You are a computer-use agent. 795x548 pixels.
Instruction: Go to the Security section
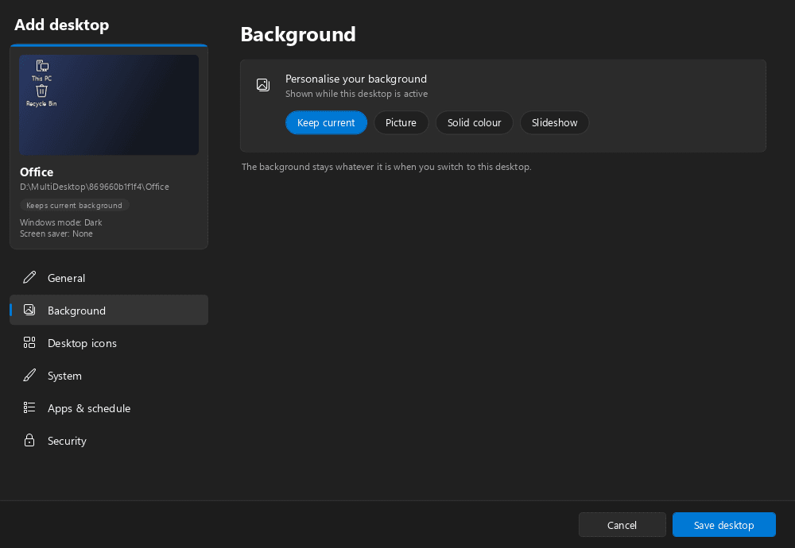point(109,440)
